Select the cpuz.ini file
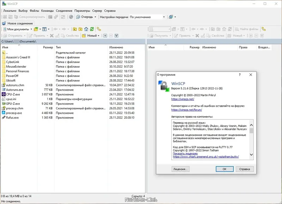Image resolution: width=282 pixels, height=204 pixels. click(x=73, y=99)
